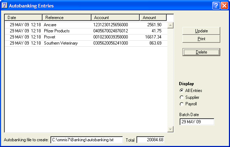
Task: Click account number 1231230125656000
Action: [x=111, y=25]
